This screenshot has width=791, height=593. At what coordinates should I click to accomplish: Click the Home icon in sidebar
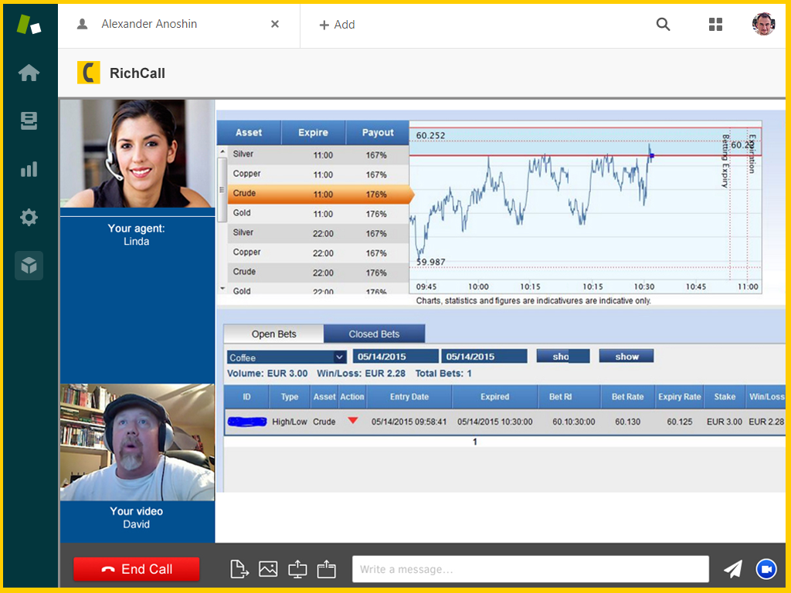pos(29,73)
